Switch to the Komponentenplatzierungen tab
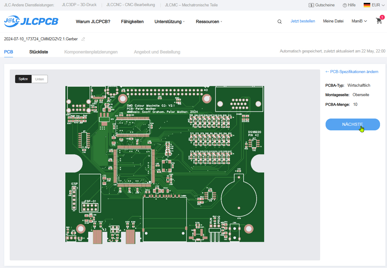Image resolution: width=387 pixels, height=268 pixels. coord(91,52)
